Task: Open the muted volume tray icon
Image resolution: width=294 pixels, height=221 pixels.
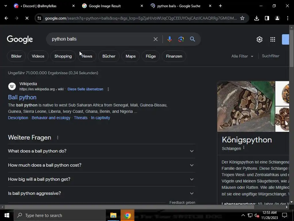Action: coord(257,215)
